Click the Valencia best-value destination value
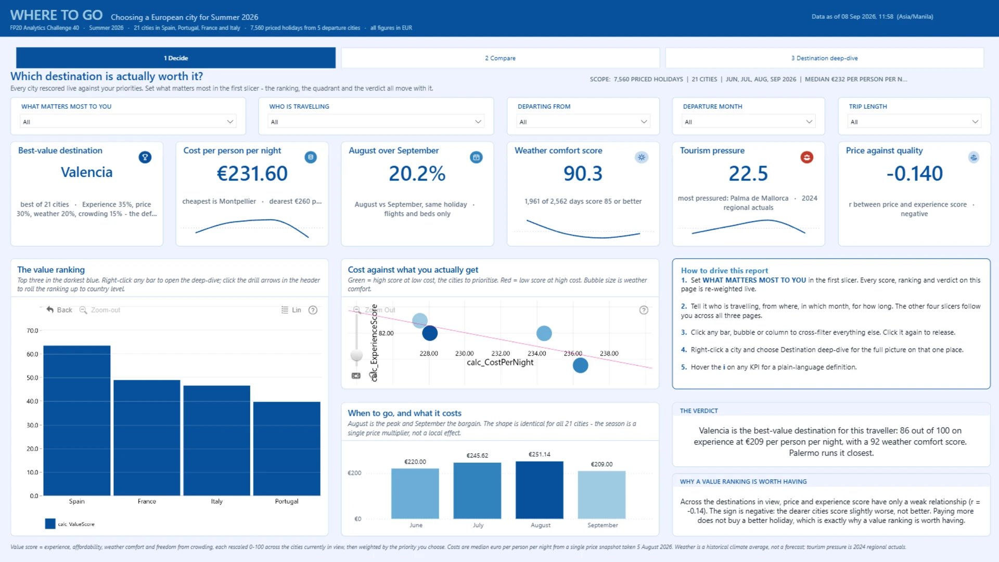Viewport: 999px width, 562px height. (87, 172)
